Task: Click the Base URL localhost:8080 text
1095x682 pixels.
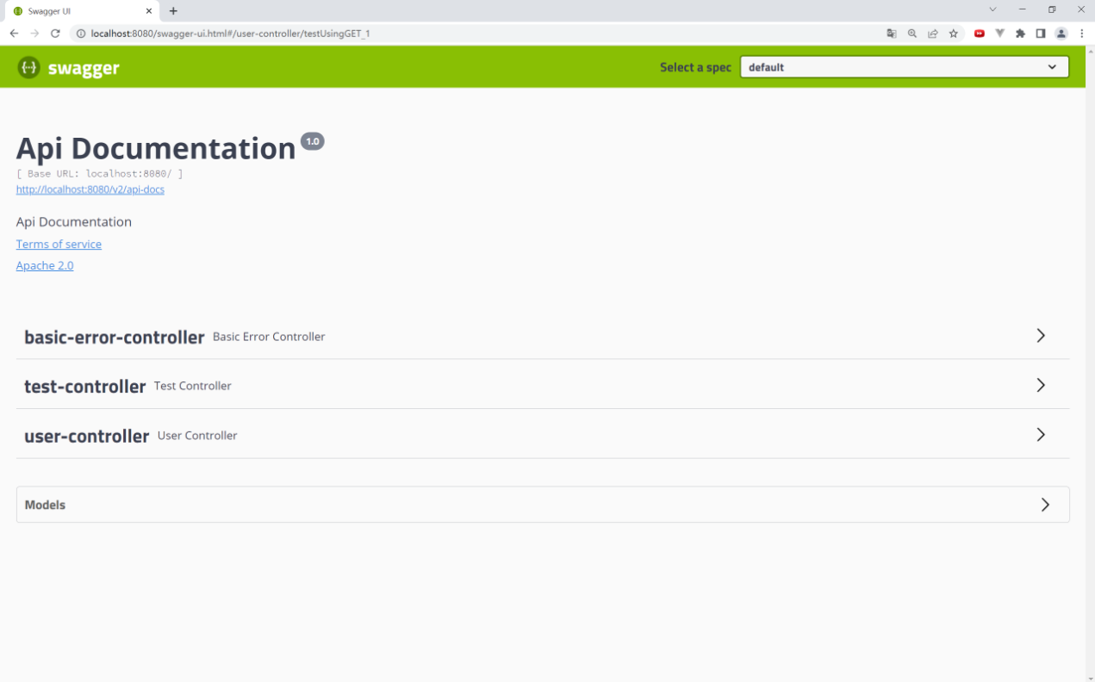Action: point(100,174)
